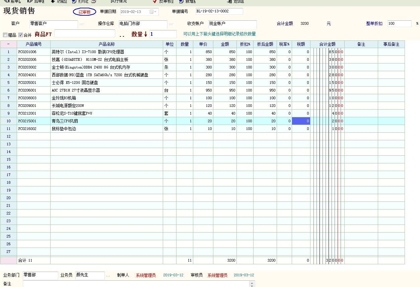Viewport: 420px width, 287px height.
Task: Go to the next document (后单)
Action: [36, 1]
